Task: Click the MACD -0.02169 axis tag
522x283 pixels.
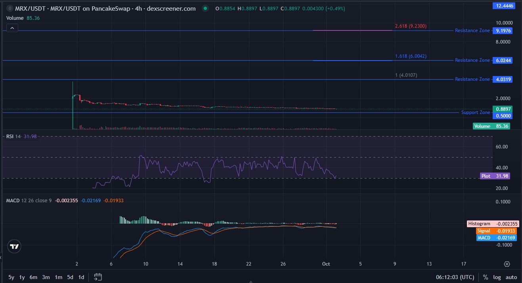Action: [497, 237]
